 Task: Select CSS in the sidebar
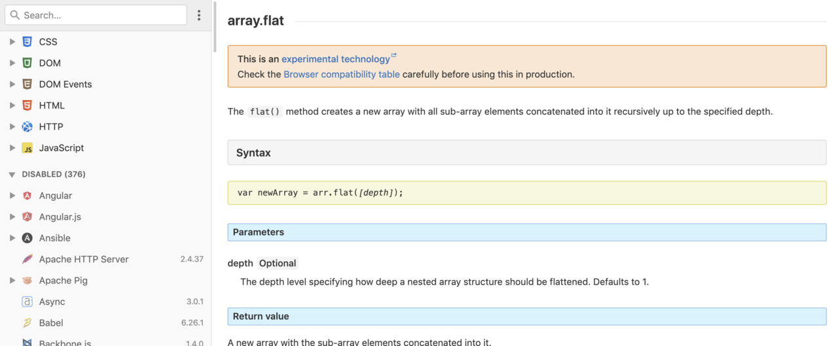coord(48,42)
